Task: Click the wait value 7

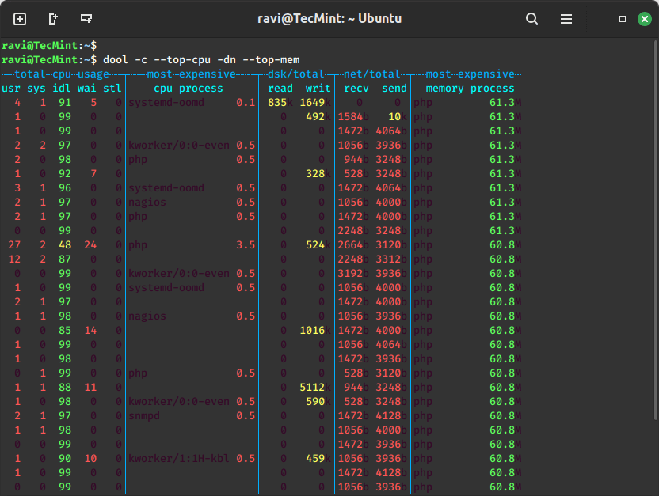Action: pyautogui.click(x=93, y=174)
